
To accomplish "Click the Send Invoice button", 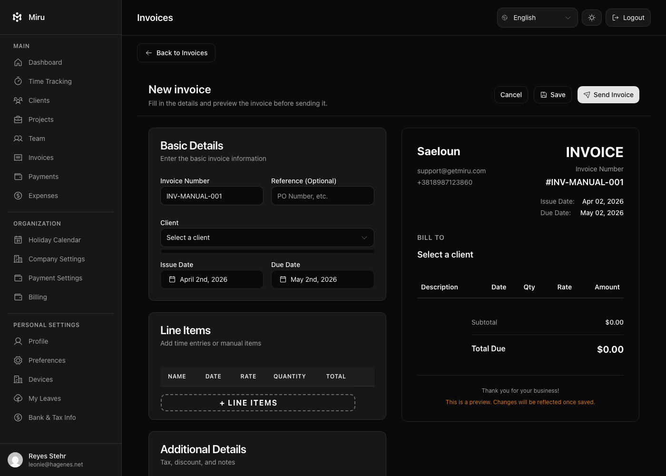I will pyautogui.click(x=608, y=95).
